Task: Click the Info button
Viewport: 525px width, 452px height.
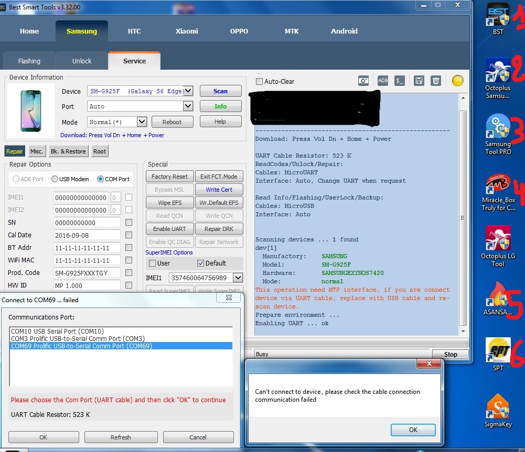Action: tap(220, 106)
